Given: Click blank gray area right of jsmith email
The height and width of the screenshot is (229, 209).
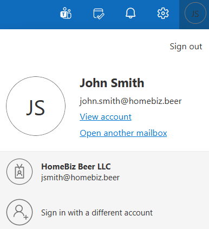Looking at the screenshot, I should (162, 178).
